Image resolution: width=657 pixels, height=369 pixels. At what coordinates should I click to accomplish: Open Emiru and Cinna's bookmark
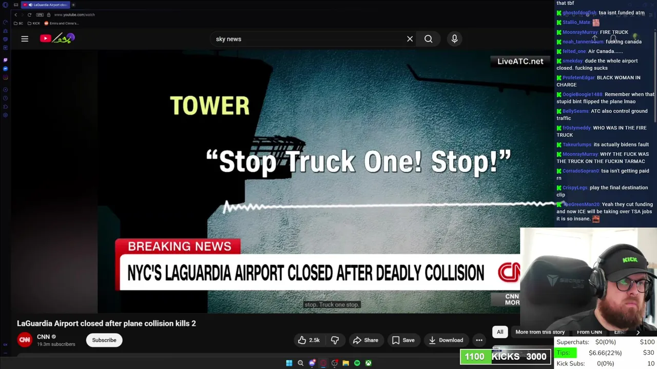coord(62,23)
